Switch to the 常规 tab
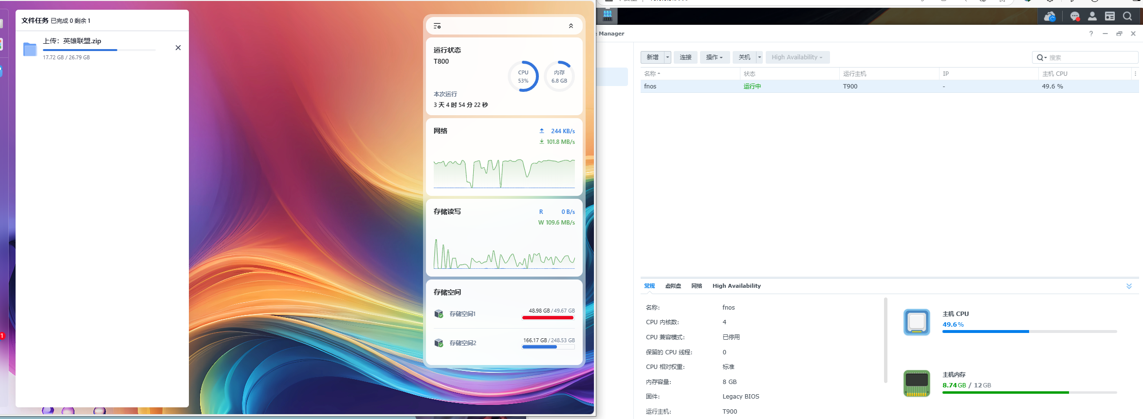 pos(649,286)
